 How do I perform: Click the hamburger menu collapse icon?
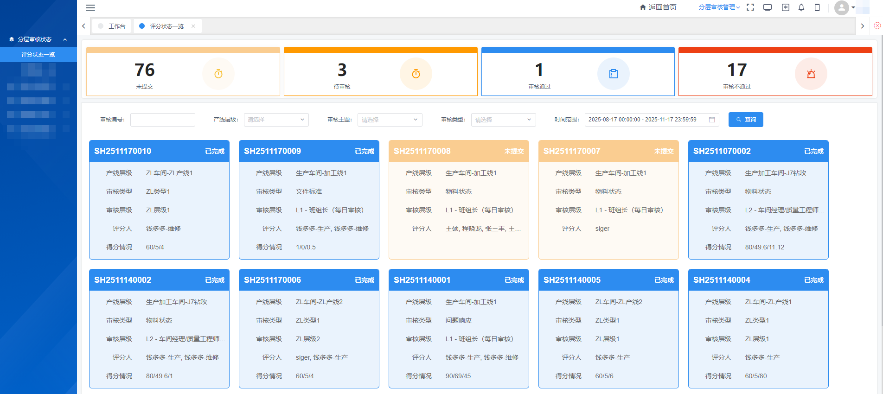[x=90, y=8]
